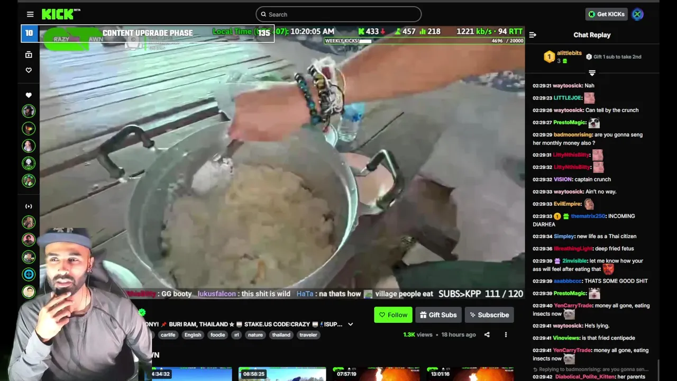Click the 02:29:32 'captain crunch' timestamp

(x=542, y=179)
